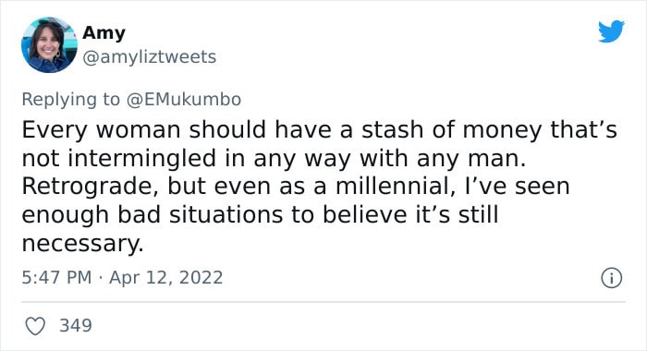Like the tweet with the heart icon

pos(35,326)
